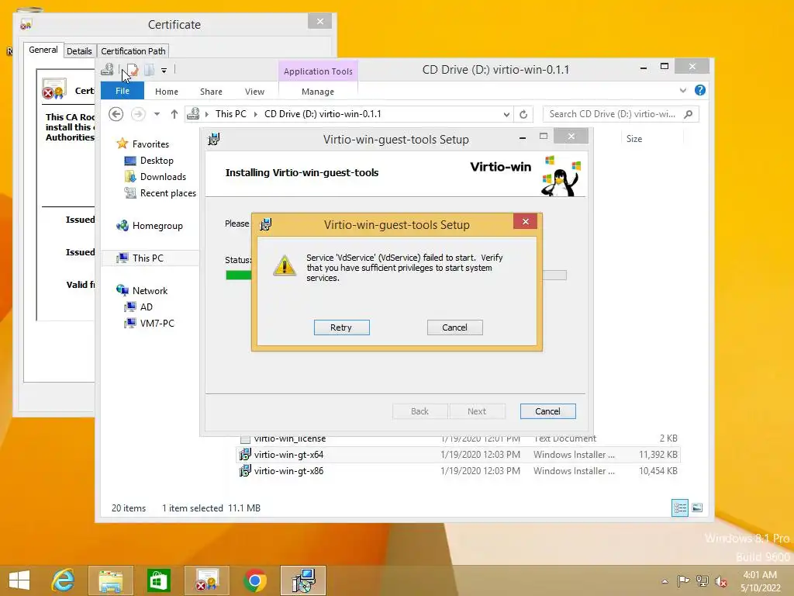
Task: Open Windows Store from taskbar
Action: point(158,580)
